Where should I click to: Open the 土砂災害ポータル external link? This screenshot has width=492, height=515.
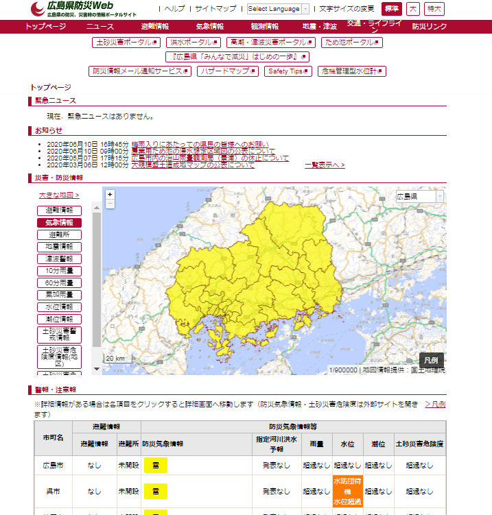tap(126, 43)
